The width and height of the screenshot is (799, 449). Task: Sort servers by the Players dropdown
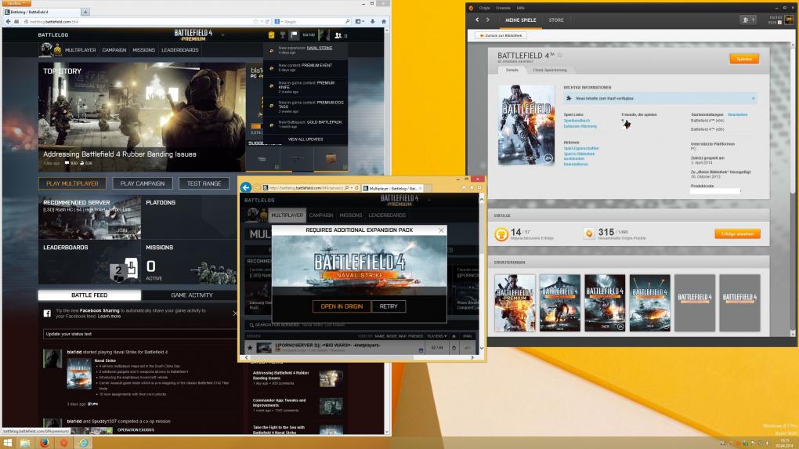pos(436,336)
